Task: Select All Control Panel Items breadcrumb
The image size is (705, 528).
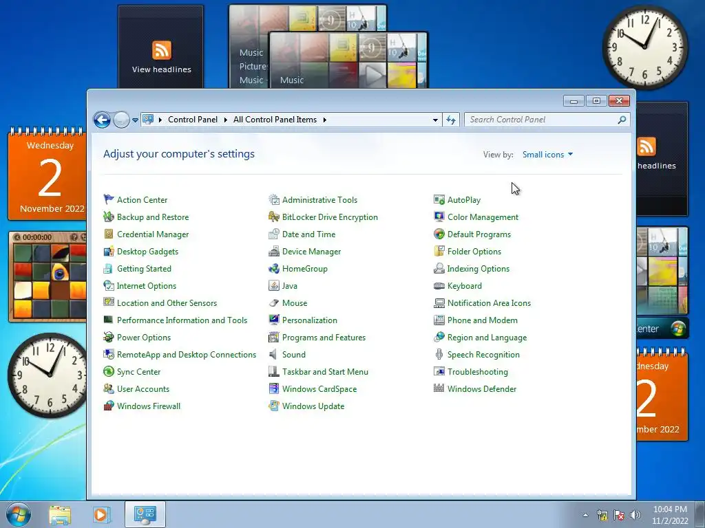Action: click(275, 120)
